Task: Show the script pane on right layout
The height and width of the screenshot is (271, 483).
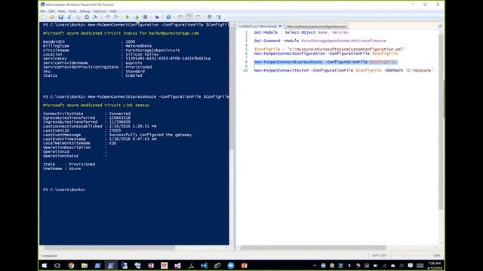Action: pos(189,17)
